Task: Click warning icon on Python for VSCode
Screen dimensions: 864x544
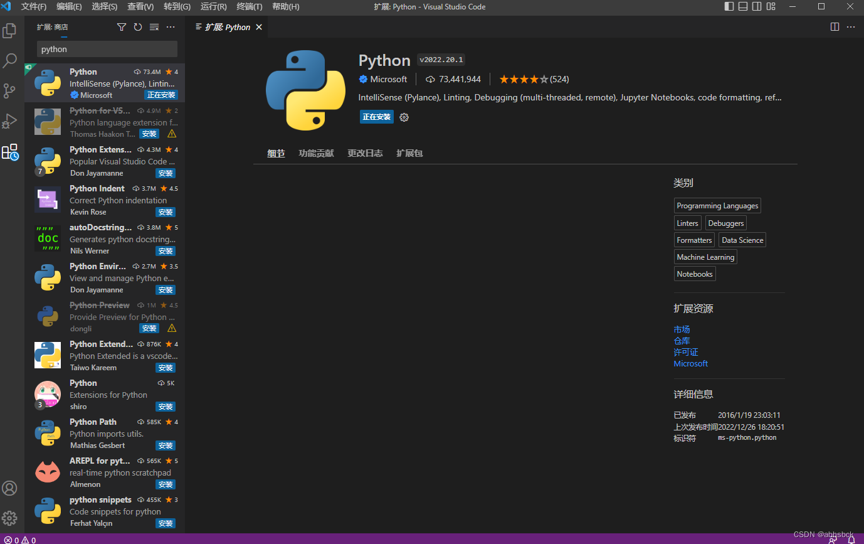Action: pyautogui.click(x=172, y=134)
